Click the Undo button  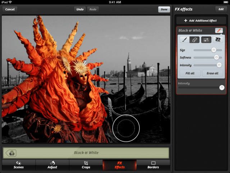pos(80,9)
